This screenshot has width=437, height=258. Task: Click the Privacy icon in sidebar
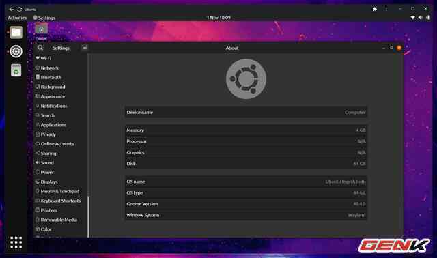click(x=38, y=134)
